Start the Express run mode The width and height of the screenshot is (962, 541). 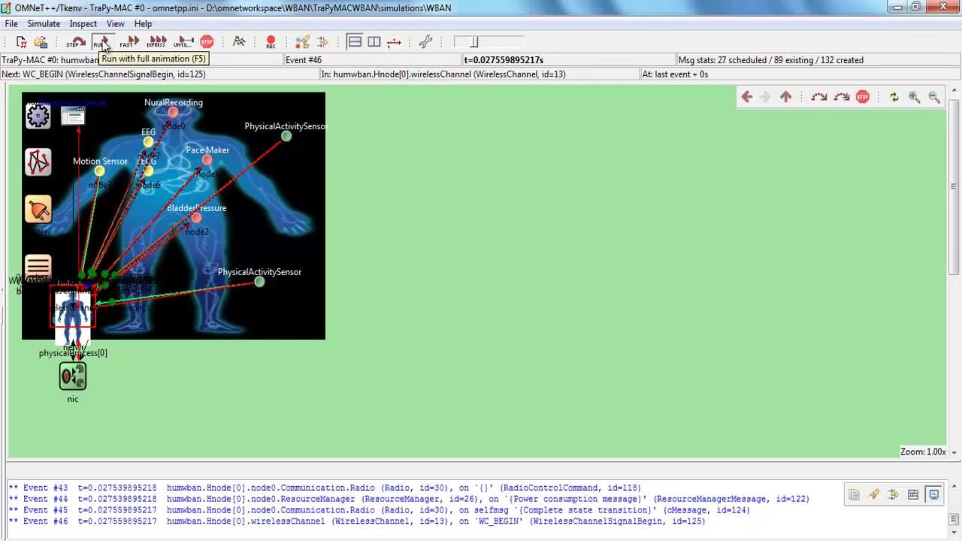156,42
